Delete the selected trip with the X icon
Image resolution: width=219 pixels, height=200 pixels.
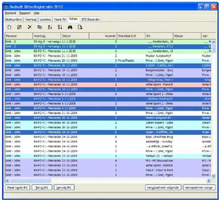[30, 27]
